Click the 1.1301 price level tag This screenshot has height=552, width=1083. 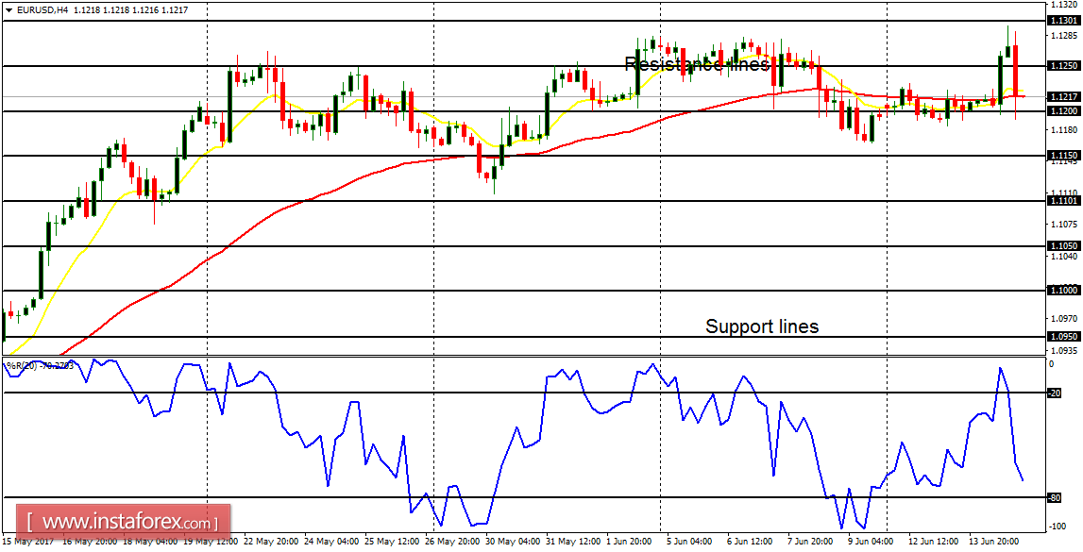tap(1064, 21)
